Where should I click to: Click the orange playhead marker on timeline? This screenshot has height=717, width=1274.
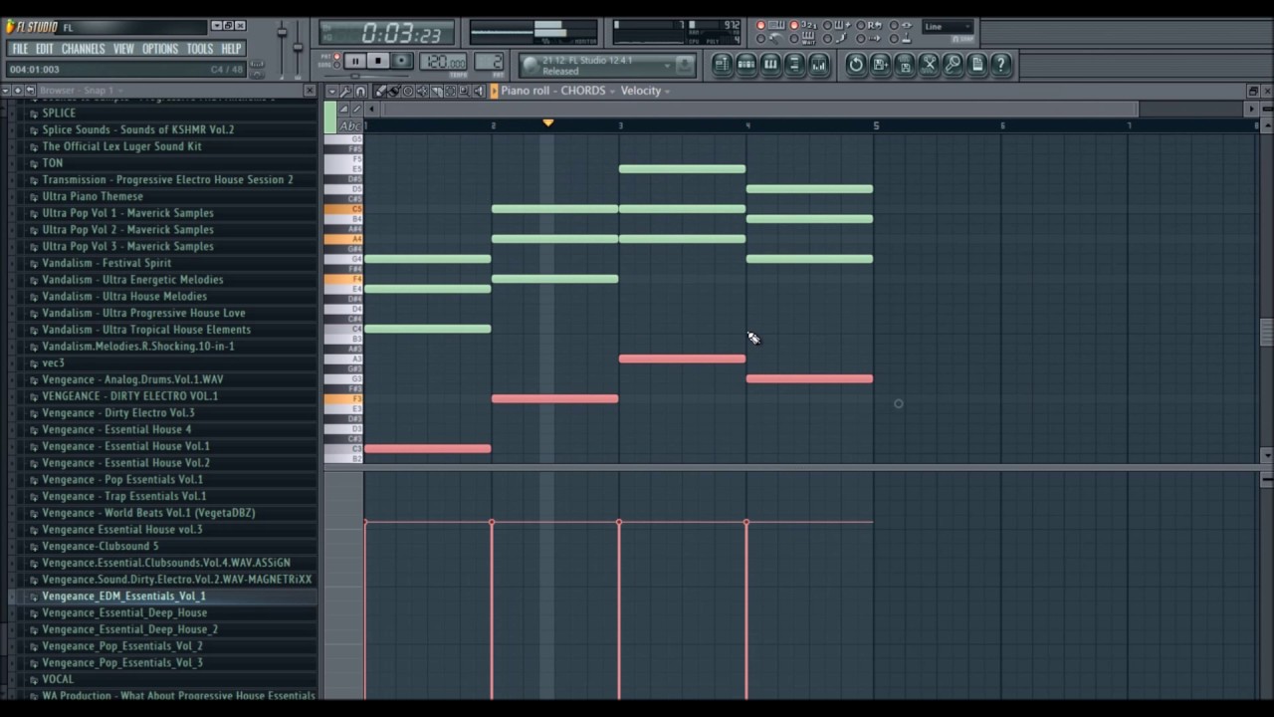[547, 122]
